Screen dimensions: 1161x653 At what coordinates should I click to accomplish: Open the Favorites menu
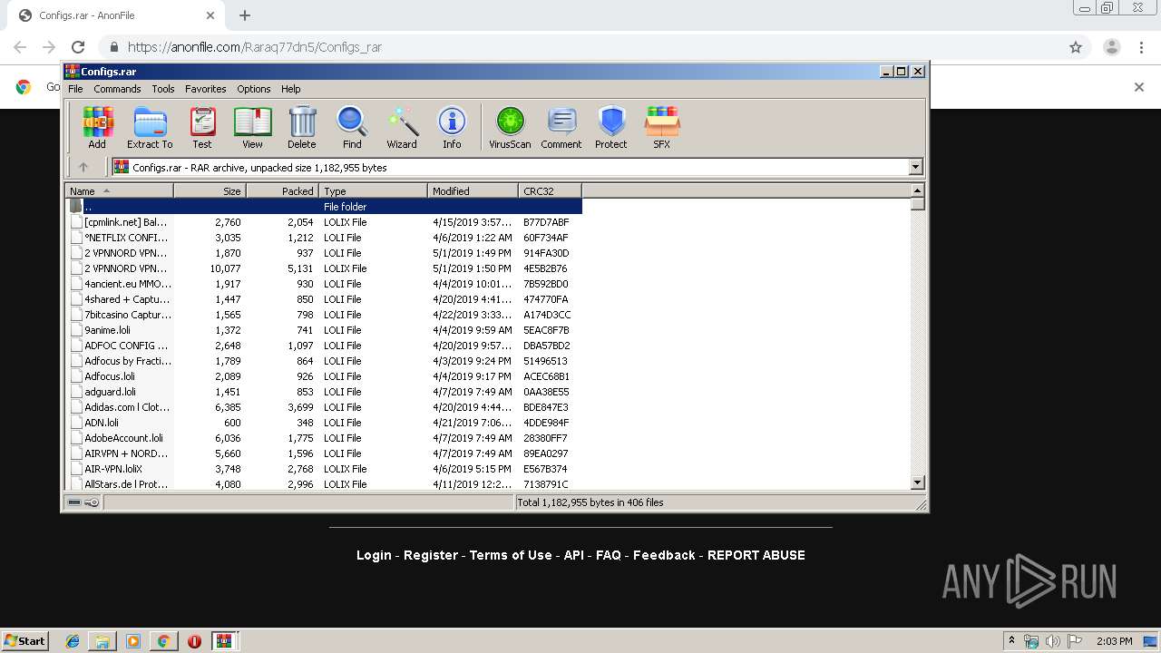pos(206,89)
